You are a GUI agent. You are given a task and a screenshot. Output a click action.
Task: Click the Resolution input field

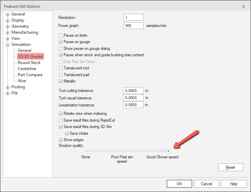[x=133, y=17]
